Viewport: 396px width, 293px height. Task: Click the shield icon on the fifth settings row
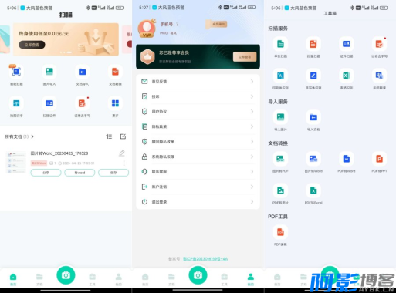pyautogui.click(x=144, y=142)
